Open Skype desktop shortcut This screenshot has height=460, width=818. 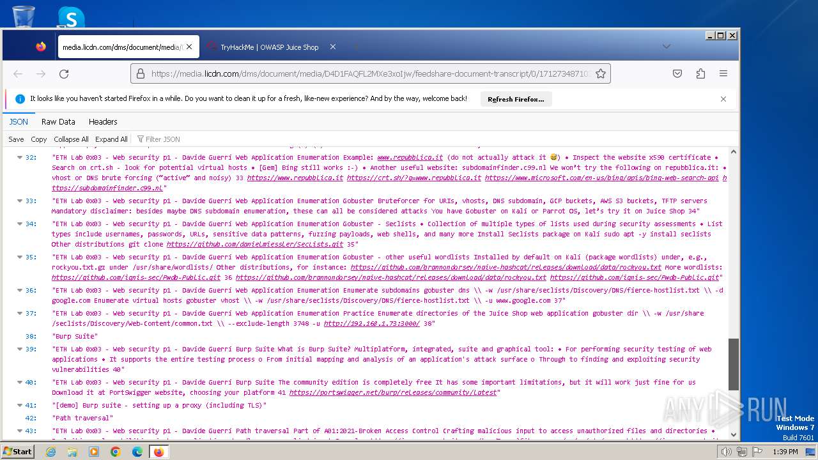coord(71,17)
